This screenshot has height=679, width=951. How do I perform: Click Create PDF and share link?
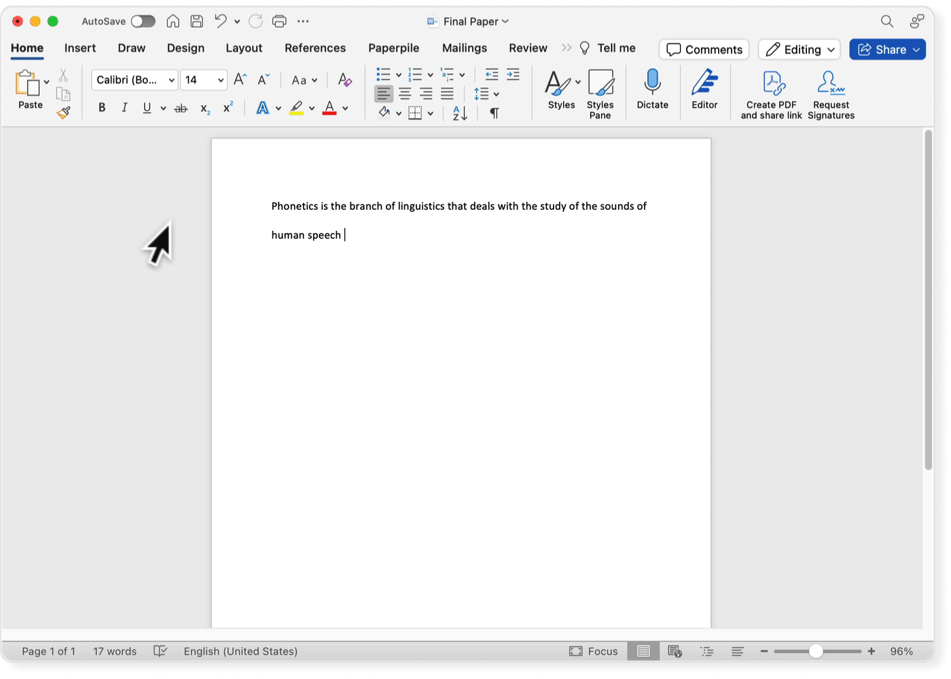coord(772,94)
